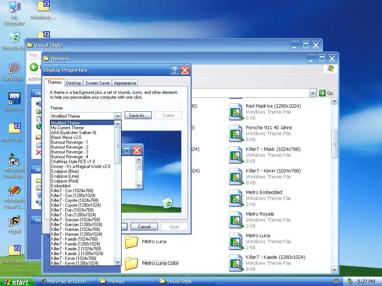Click Themes window vertical scrollbar thumb
Image resolution: width=382 pixels, height=286 pixels.
tap(335, 144)
